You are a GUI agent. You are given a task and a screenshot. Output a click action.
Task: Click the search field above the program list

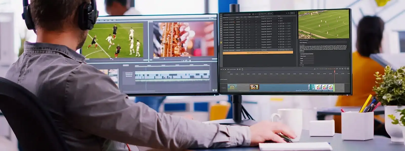click(237, 14)
